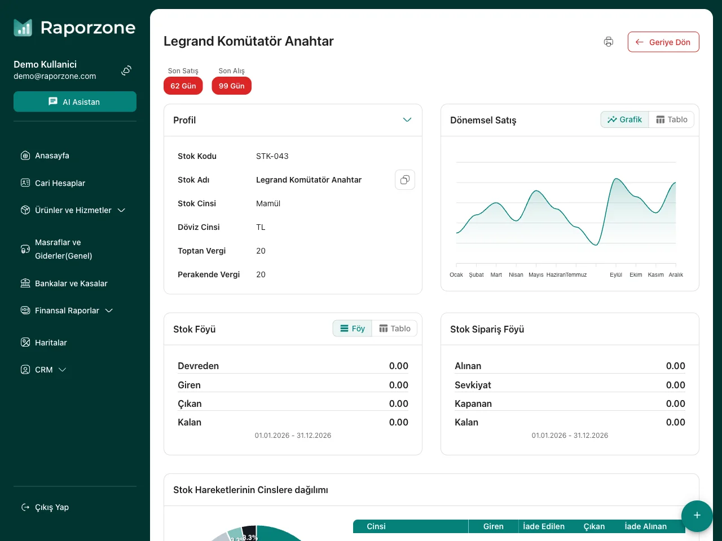
Task: Open the AI Asistan button
Action: click(x=75, y=102)
